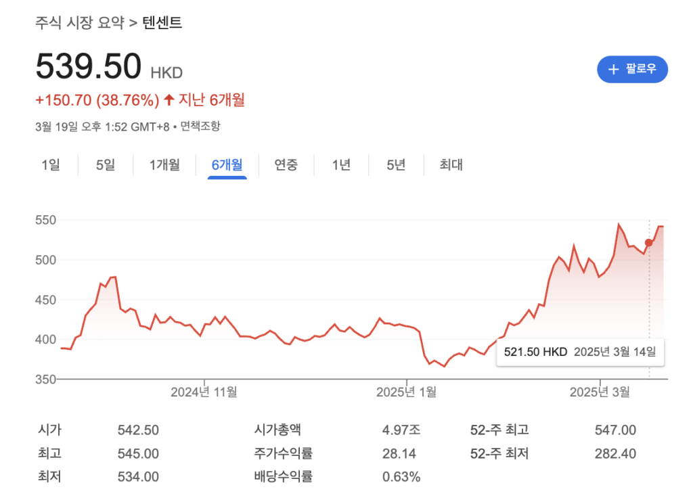Select the 최대 maximum range tab
The height and width of the screenshot is (502, 693).
coord(451,164)
